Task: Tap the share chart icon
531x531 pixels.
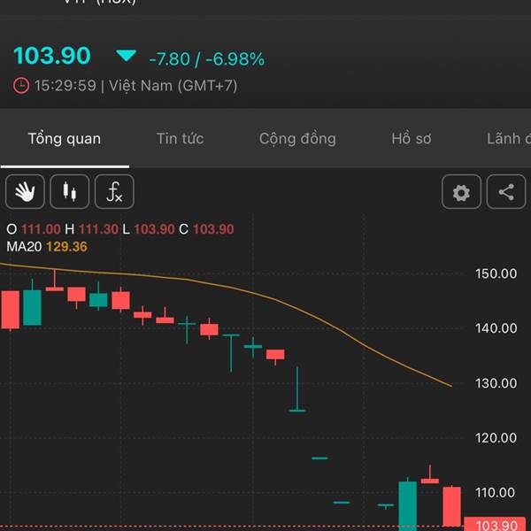Action: click(506, 192)
